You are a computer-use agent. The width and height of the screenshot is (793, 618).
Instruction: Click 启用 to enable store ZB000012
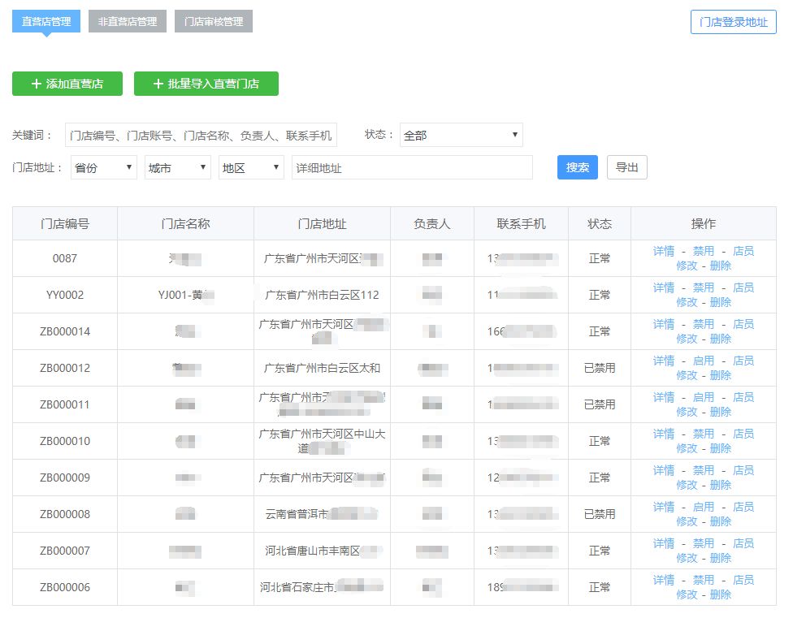pyautogui.click(x=703, y=361)
